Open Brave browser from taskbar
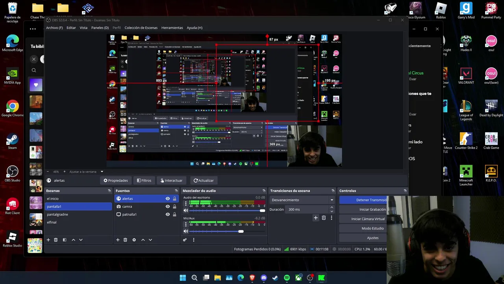This screenshot has height=284, width=504. coord(252,278)
